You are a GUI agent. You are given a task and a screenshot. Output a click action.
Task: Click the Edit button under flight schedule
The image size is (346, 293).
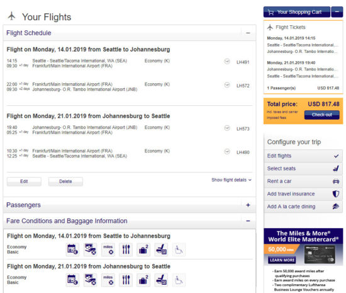(x=24, y=181)
